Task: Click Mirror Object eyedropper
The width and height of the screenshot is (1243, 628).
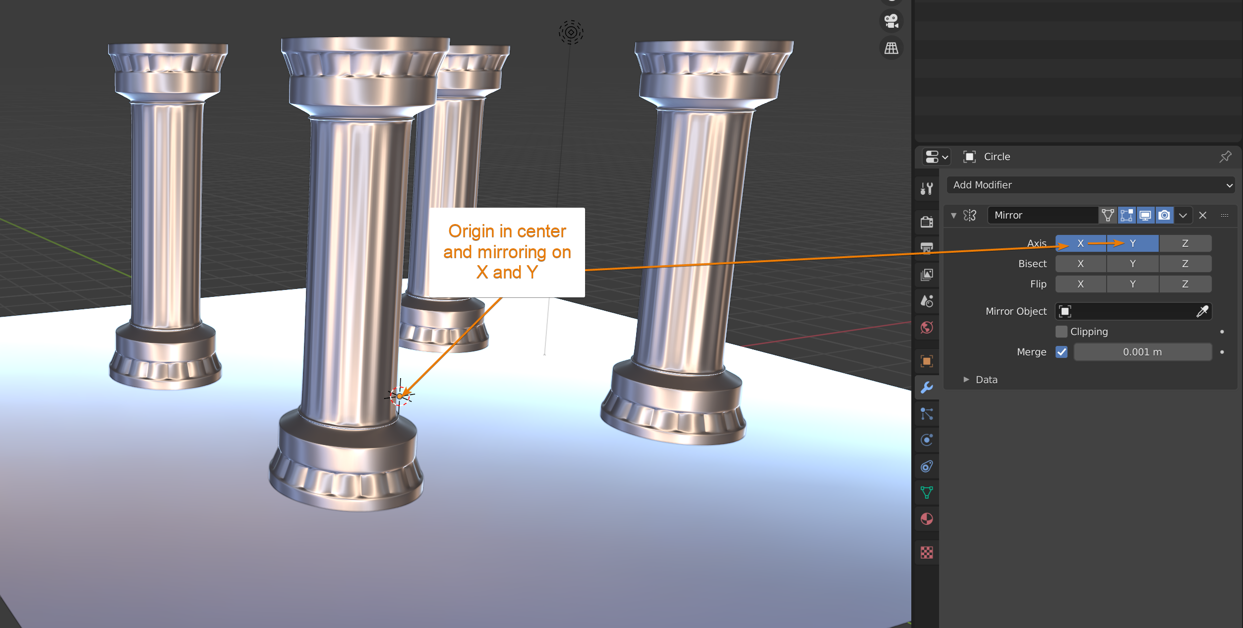Action: click(1202, 311)
